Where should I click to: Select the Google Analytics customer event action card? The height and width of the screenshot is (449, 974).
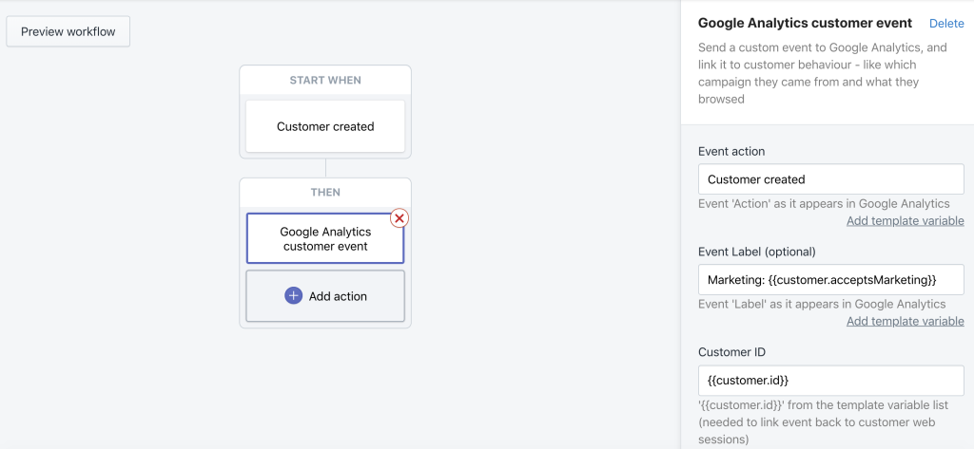point(324,238)
